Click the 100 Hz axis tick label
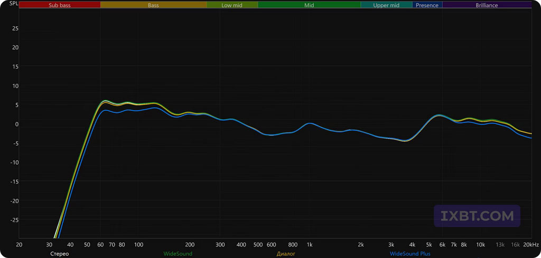Viewport: 541px width, 258px height. pos(138,245)
